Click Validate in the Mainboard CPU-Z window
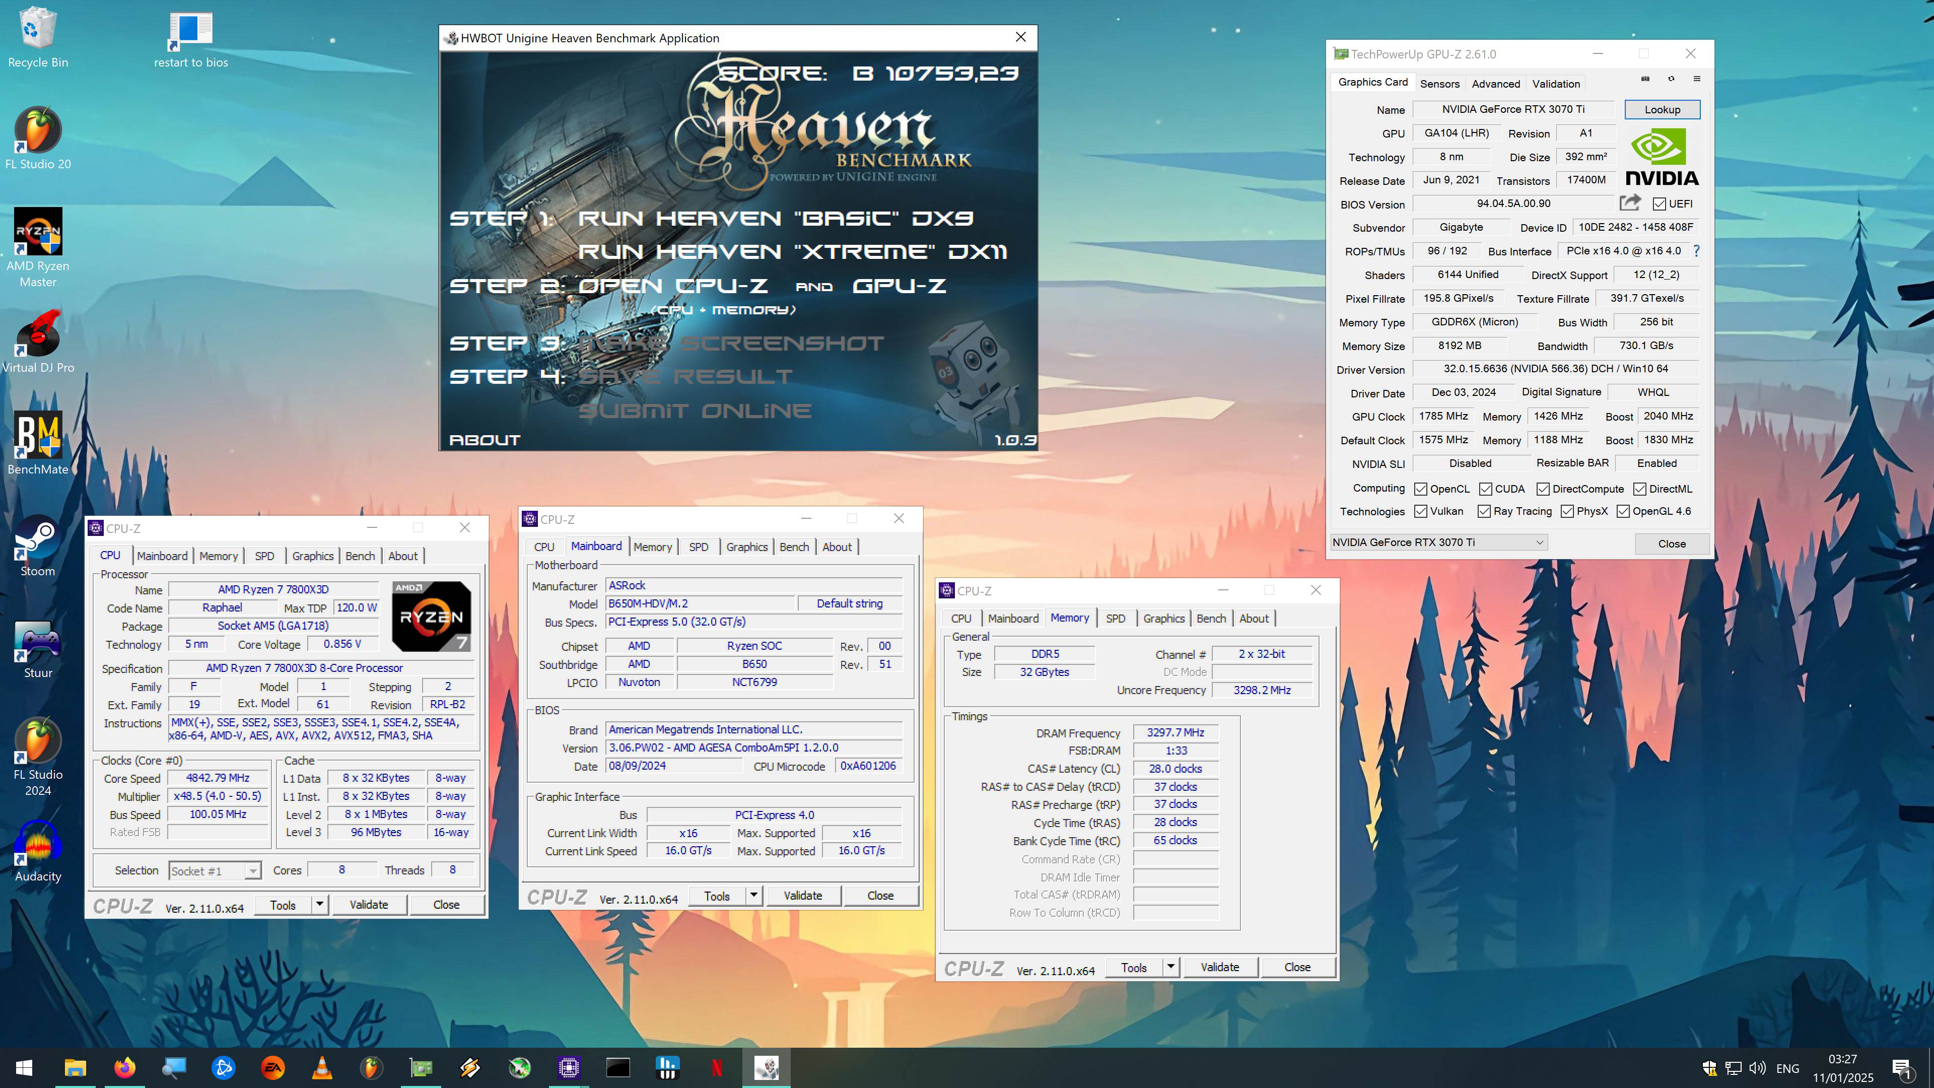The height and width of the screenshot is (1088, 1934). [x=803, y=896]
